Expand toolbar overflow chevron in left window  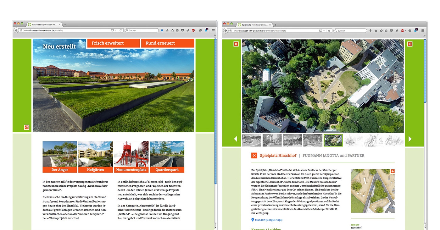tap(215, 35)
